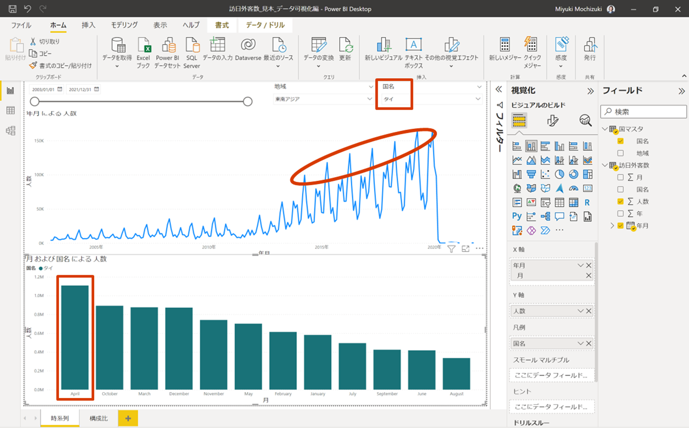Switch to Report view in left sidebar
689x428 pixels.
[x=10, y=90]
